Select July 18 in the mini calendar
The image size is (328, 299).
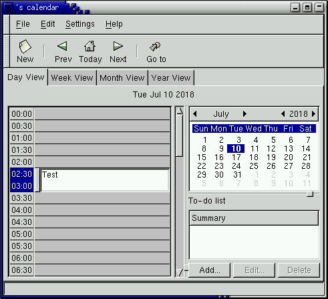(254, 158)
